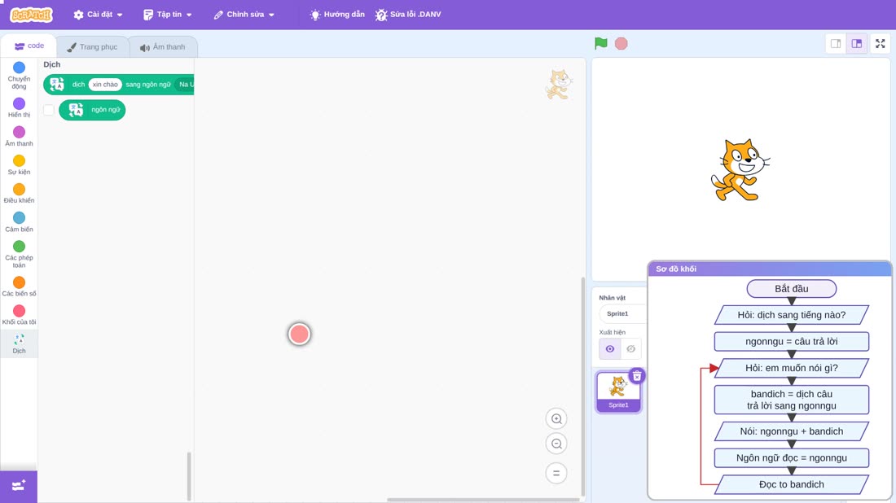Select the Cảm biến sensing category
896x503 pixels.
[19, 222]
